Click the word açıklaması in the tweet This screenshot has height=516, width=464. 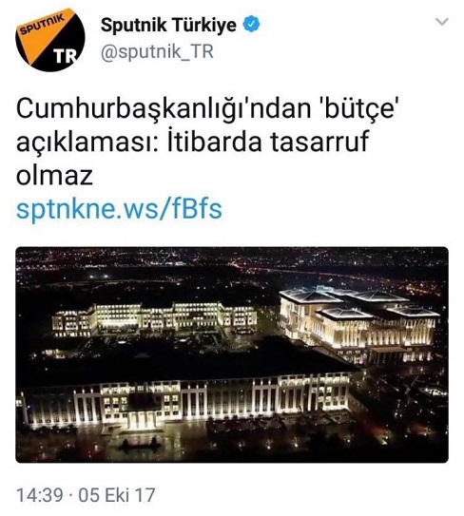pos(87,143)
